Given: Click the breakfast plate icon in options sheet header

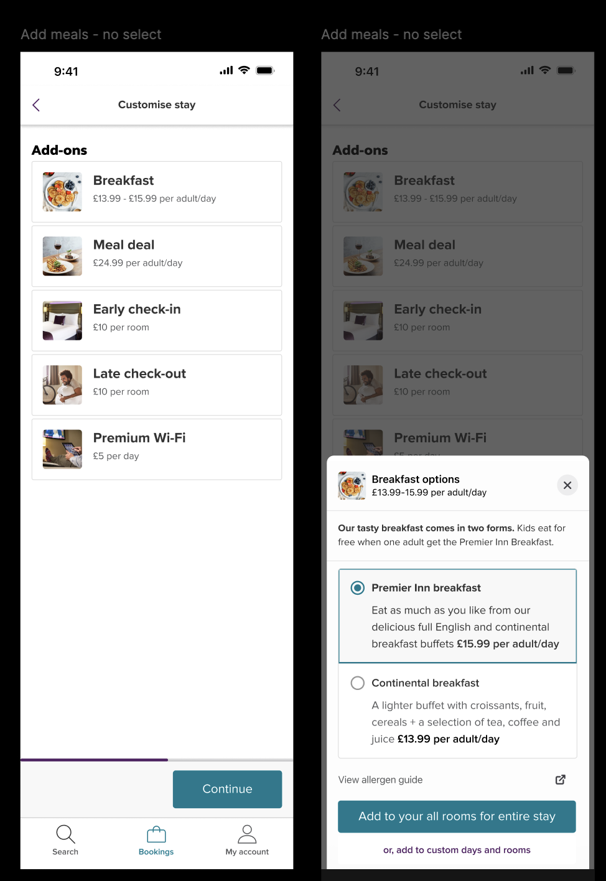Looking at the screenshot, I should 352,485.
